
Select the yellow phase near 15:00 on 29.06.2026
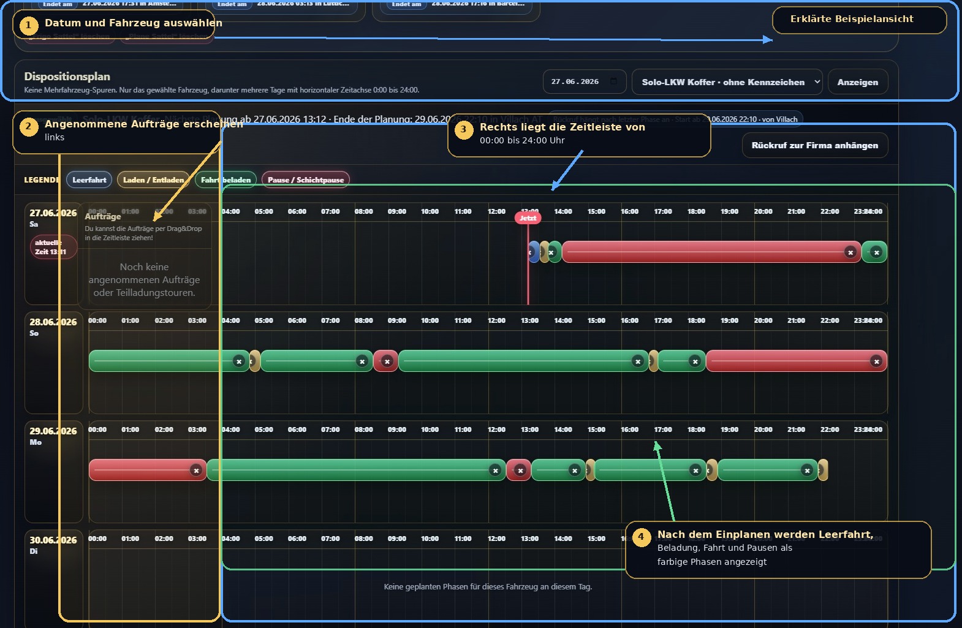click(x=590, y=471)
